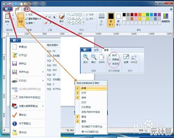174x138 pixels.
Task: Select the Eraser tool
Action: coord(46,23)
